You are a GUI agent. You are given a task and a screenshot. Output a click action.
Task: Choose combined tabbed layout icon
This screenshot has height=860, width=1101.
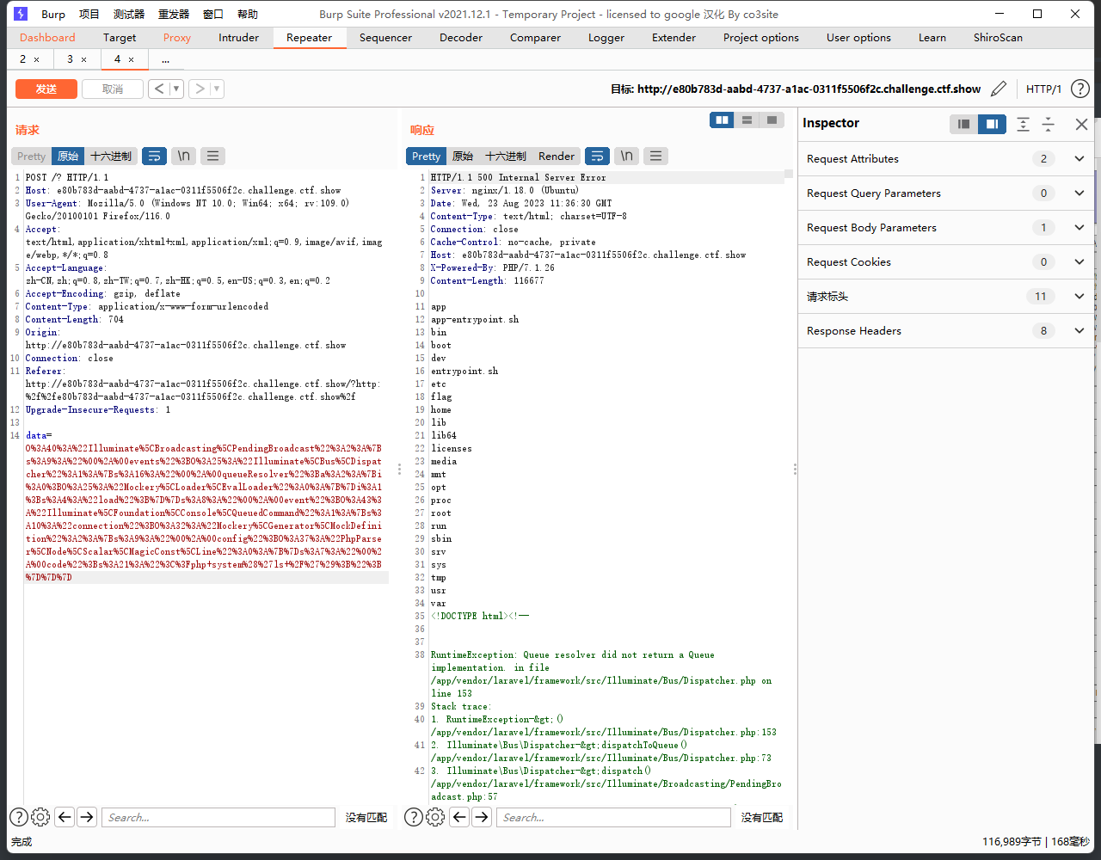click(x=772, y=120)
